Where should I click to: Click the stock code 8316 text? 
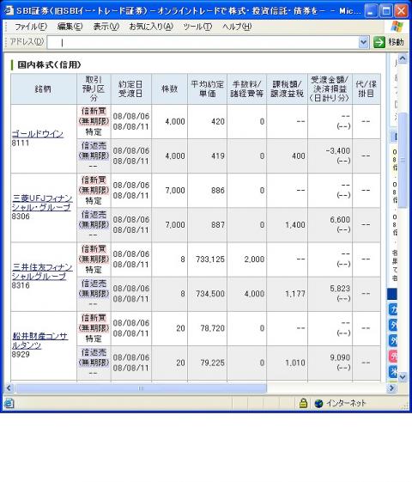point(21,285)
